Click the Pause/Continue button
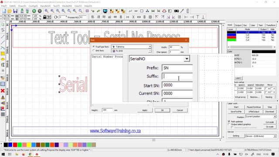 click(x=254, y=107)
